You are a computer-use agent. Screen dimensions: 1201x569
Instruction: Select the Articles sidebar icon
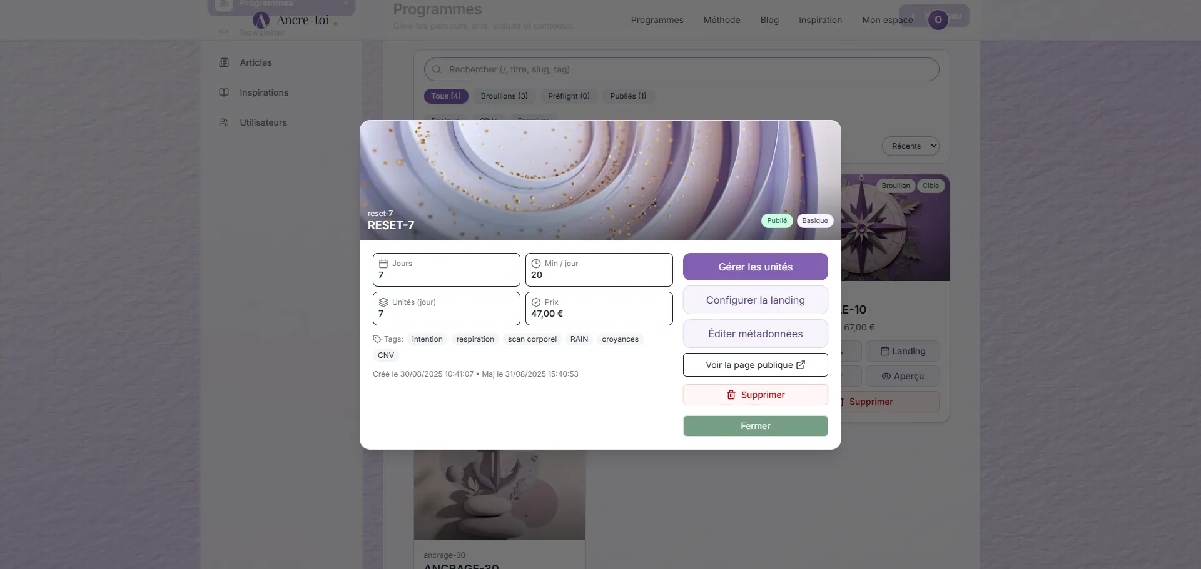point(224,62)
